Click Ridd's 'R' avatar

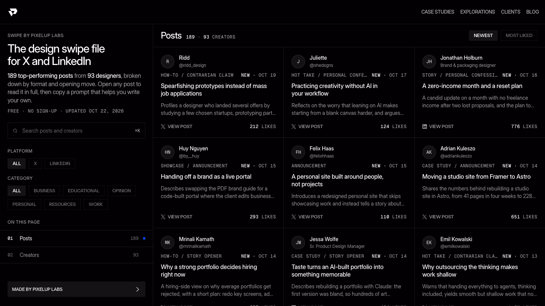point(168,62)
